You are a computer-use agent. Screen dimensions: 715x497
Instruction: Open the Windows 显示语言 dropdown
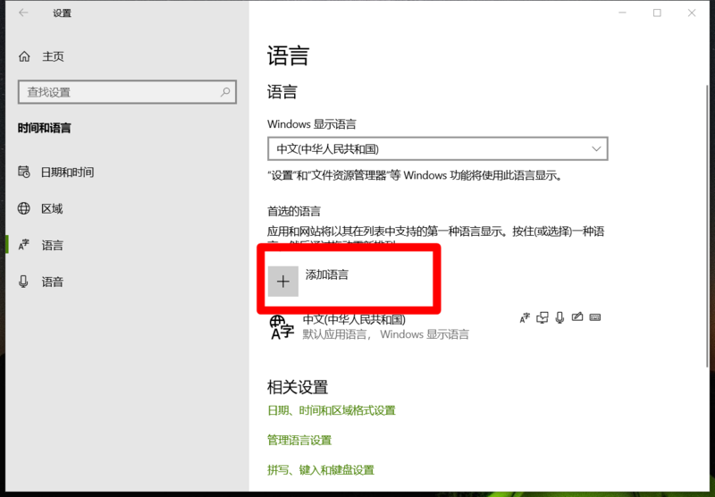[x=438, y=148]
